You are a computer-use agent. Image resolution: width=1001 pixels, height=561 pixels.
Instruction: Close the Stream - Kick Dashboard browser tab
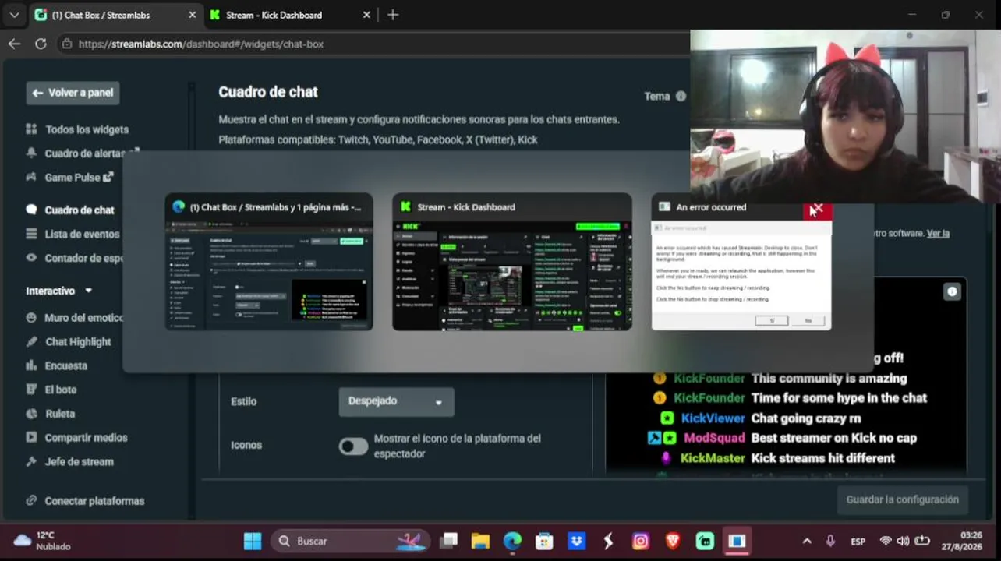click(x=367, y=15)
